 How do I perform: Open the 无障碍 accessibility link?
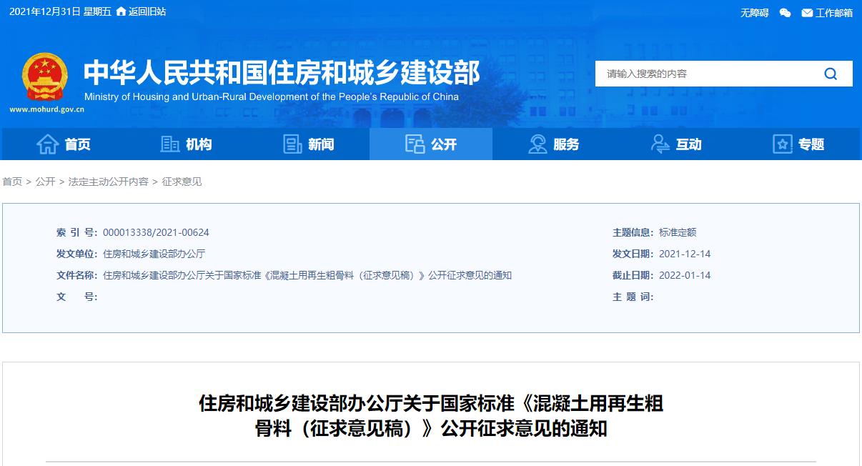[754, 13]
